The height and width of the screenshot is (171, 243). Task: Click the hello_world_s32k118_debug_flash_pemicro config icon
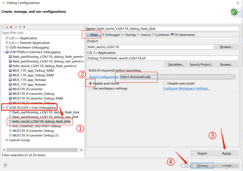pos(10,66)
